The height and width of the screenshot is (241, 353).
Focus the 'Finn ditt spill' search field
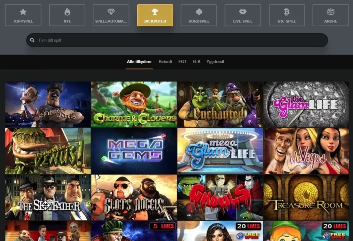[x=177, y=40]
